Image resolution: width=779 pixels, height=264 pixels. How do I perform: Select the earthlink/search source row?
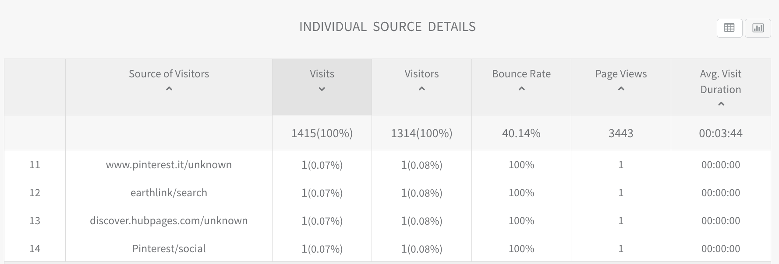point(169,193)
